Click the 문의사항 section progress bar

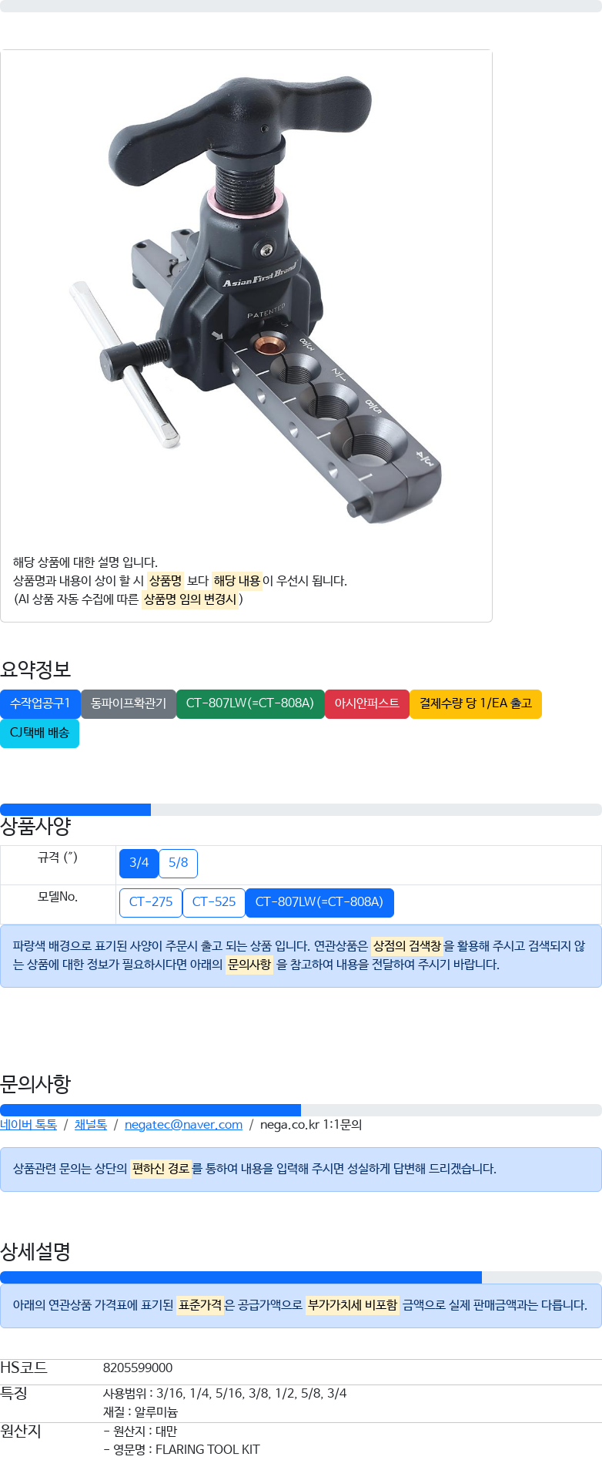point(300,1110)
